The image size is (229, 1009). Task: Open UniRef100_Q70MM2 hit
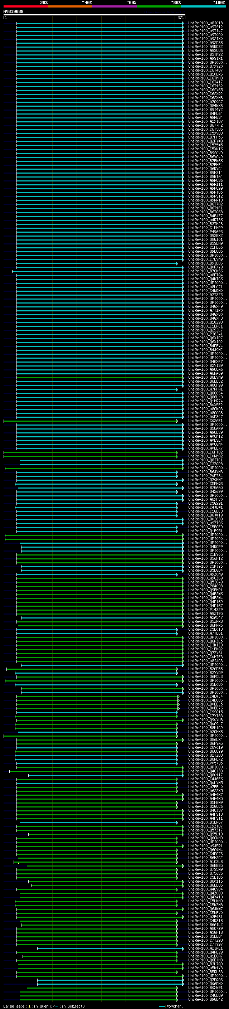coord(205,480)
